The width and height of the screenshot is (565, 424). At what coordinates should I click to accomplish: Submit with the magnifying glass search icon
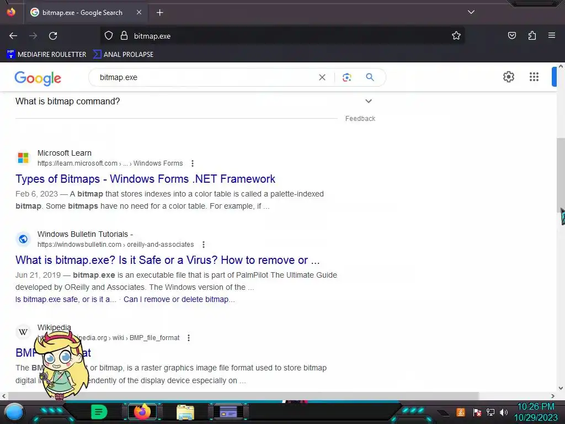click(x=370, y=77)
